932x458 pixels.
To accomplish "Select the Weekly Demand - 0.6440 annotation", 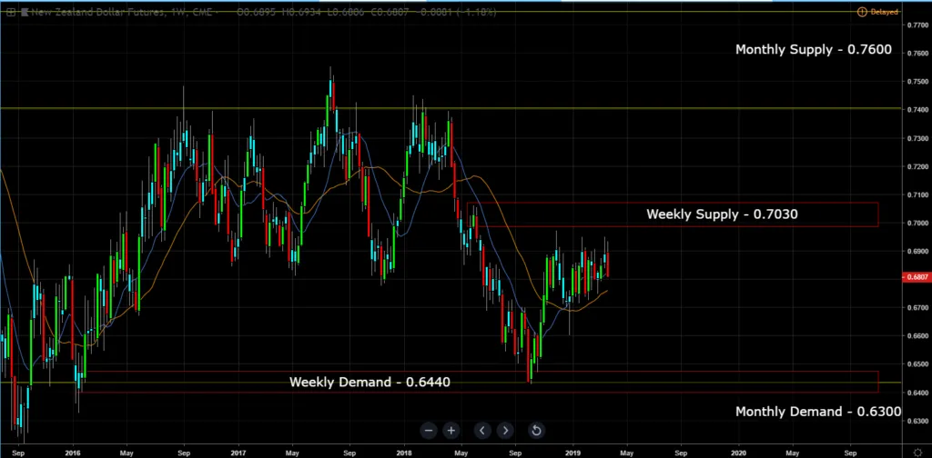I will tap(370, 382).
